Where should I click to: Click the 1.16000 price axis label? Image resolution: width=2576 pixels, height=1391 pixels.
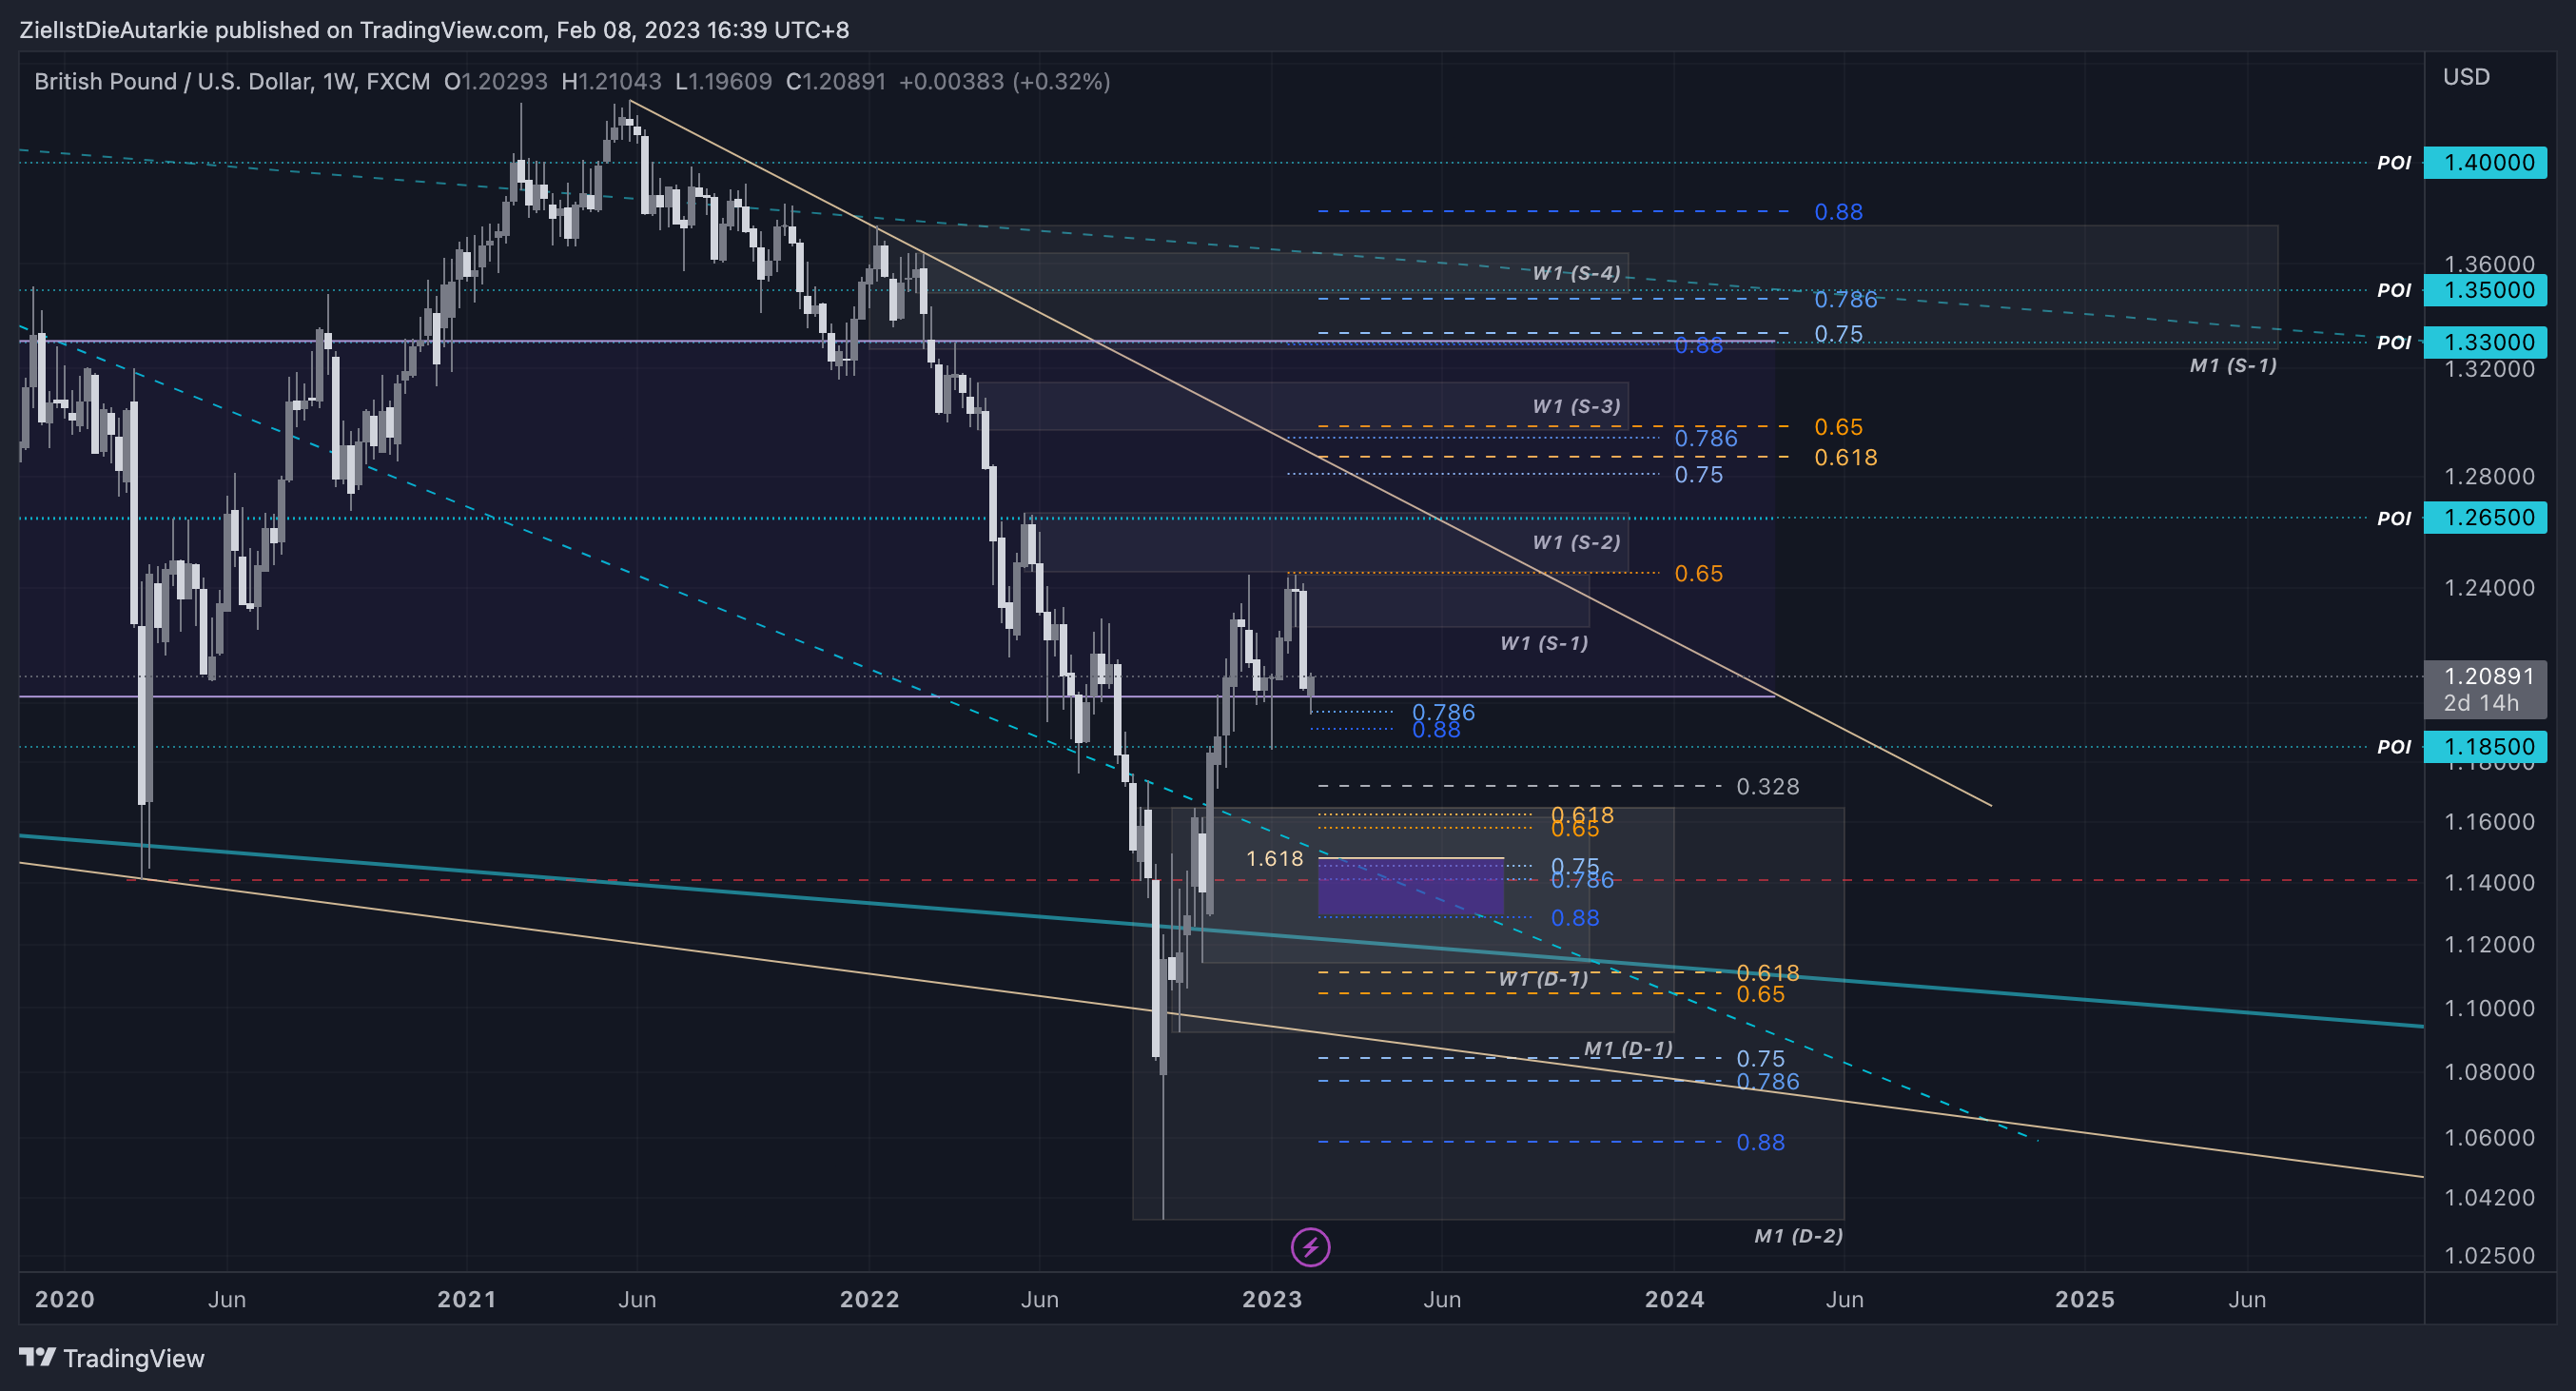coord(2489,822)
